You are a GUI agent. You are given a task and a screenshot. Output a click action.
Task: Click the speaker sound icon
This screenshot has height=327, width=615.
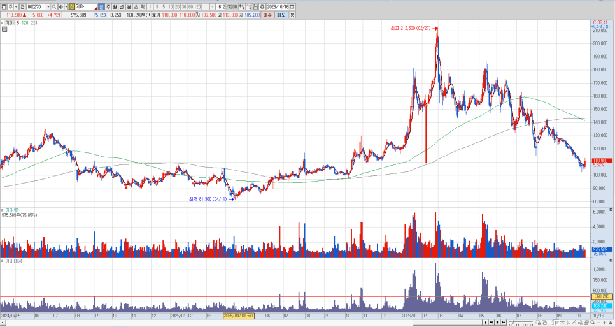[x=60, y=6]
